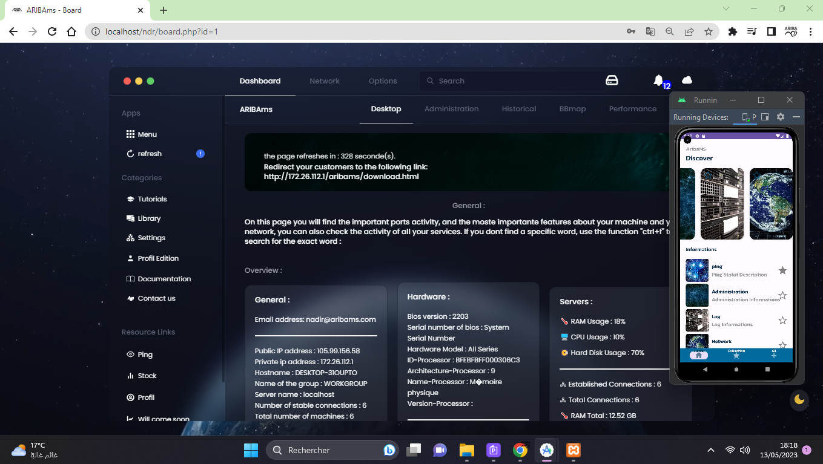Viewport: 823px width, 464px height.
Task: Tap the Home icon in phone bottom bar
Action: click(x=698, y=355)
